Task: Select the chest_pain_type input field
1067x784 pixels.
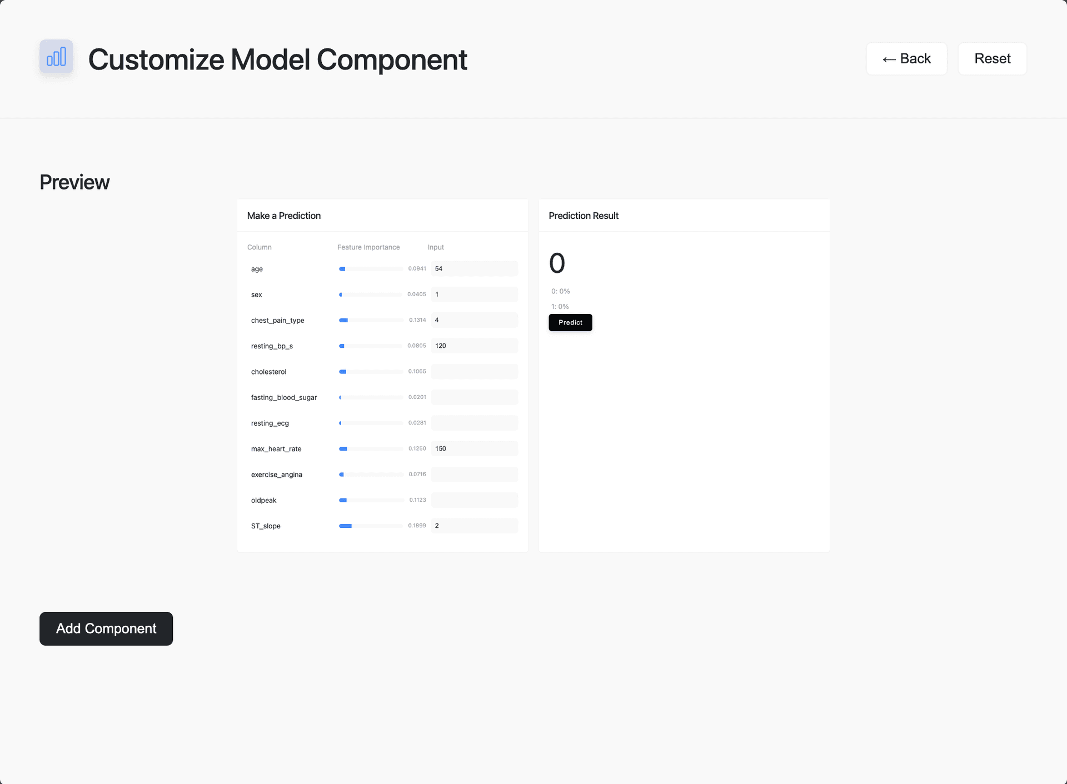Action: coord(474,320)
